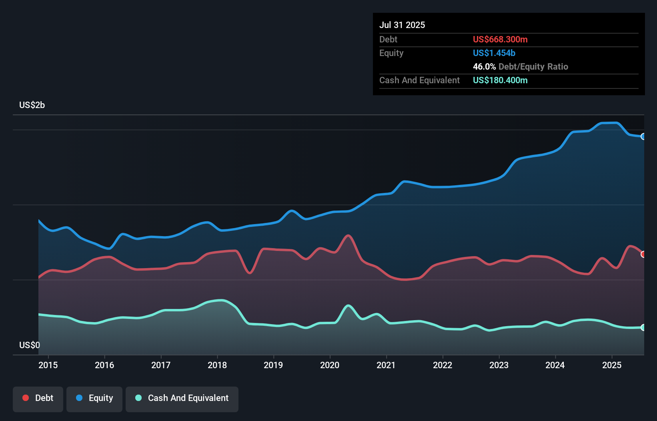The width and height of the screenshot is (657, 421).
Task: Expand details for Cash And Equivalent in the tooltip
Action: [419, 80]
